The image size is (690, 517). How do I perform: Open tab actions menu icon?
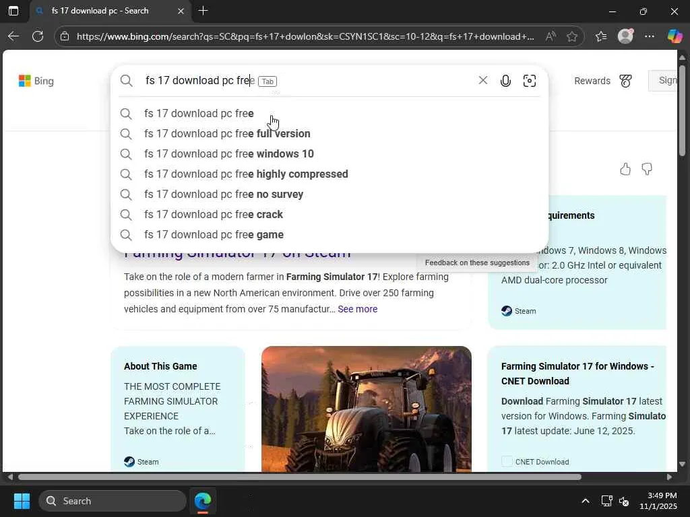click(13, 11)
